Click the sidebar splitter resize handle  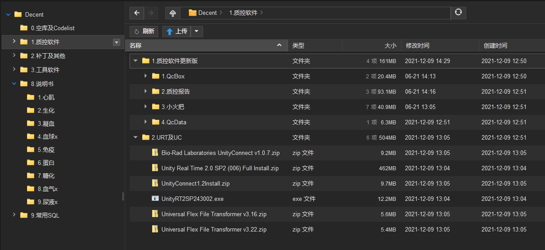click(123, 196)
